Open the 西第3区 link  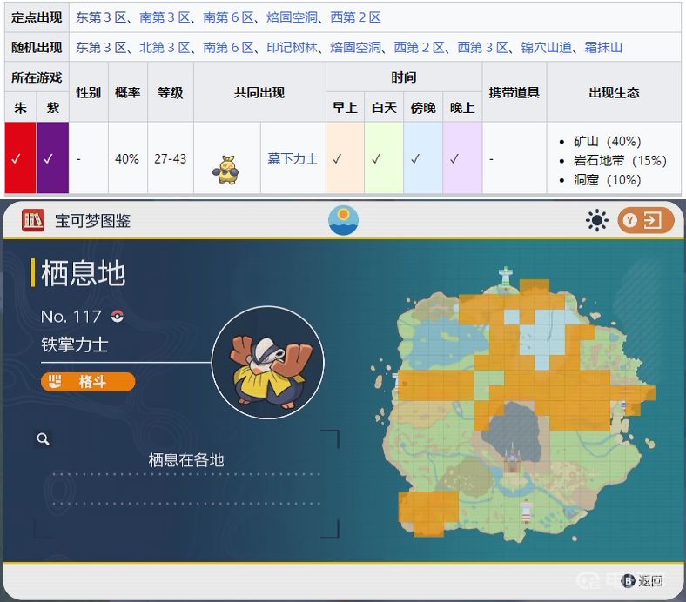pos(482,47)
